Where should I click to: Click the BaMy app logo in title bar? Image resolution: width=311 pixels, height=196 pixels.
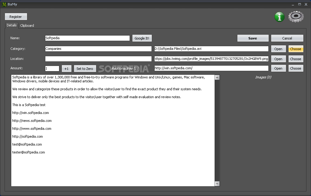point(4,4)
